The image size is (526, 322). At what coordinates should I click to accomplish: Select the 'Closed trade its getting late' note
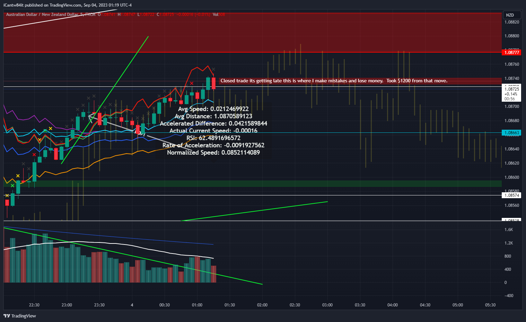coord(334,81)
